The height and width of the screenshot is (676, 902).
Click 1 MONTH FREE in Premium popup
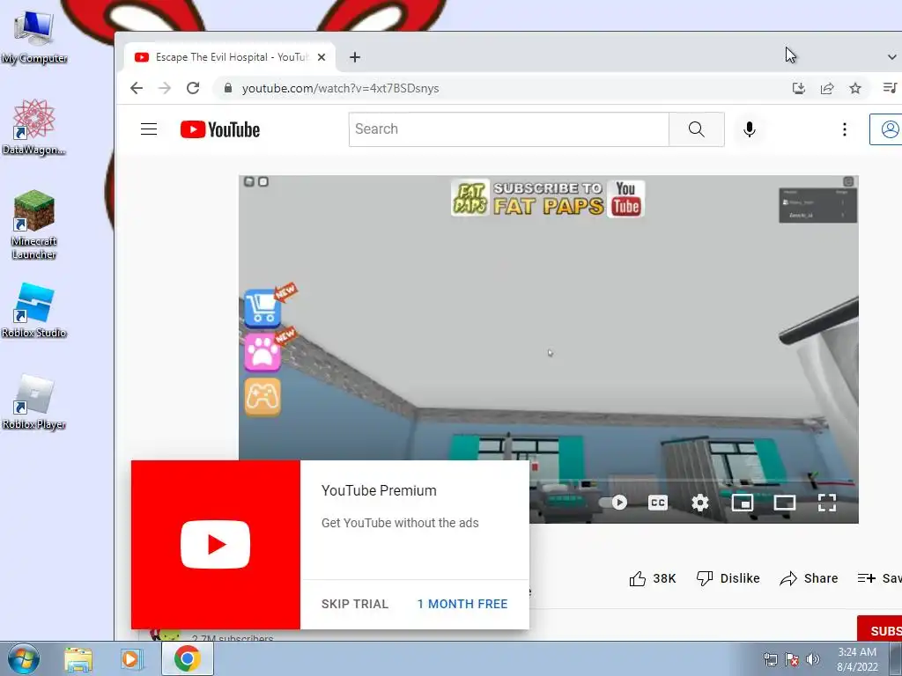click(x=462, y=604)
